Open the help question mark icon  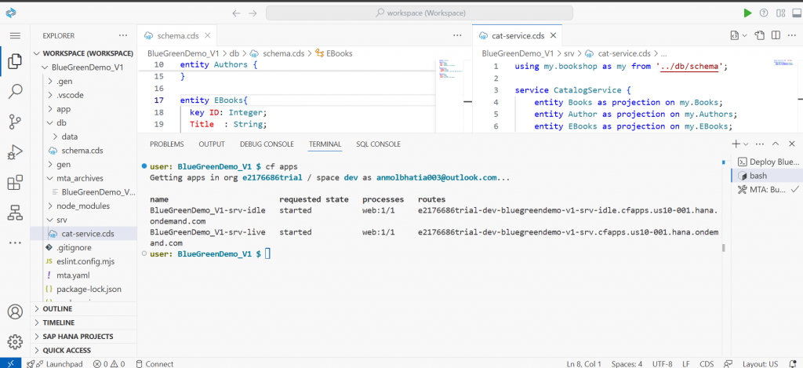[x=764, y=13]
